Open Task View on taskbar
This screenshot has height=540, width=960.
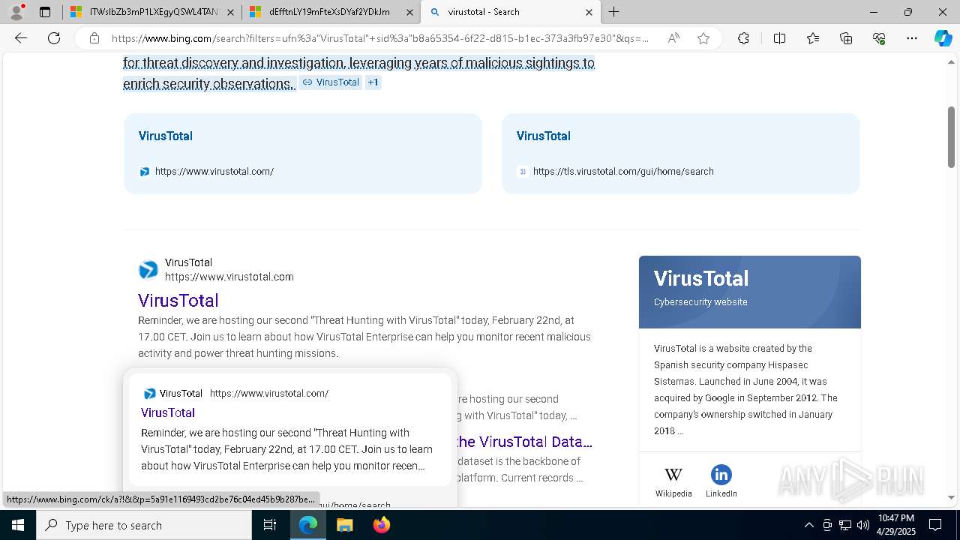pyautogui.click(x=270, y=525)
